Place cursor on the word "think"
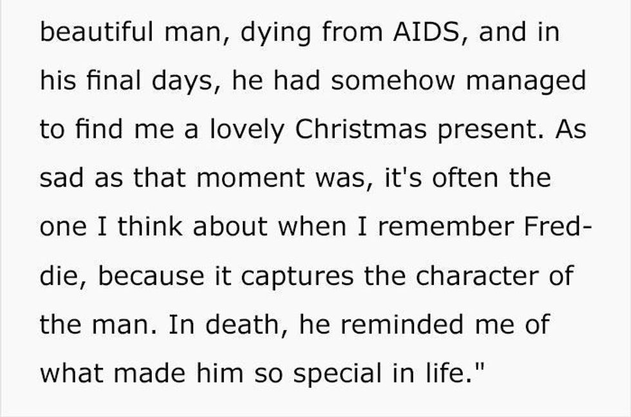The image size is (631, 417). pyautogui.click(x=150, y=226)
